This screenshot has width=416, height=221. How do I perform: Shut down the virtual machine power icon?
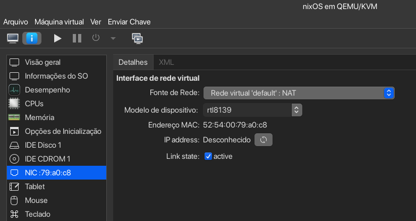click(96, 38)
